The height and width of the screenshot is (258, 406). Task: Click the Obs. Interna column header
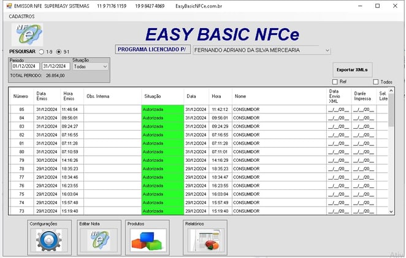tap(112, 96)
